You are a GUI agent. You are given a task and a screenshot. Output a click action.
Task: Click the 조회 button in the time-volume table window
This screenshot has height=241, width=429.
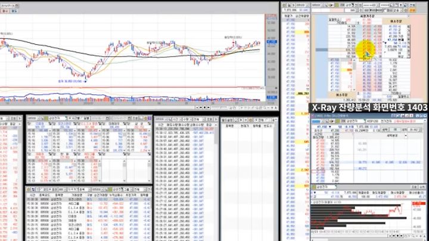click(210, 119)
